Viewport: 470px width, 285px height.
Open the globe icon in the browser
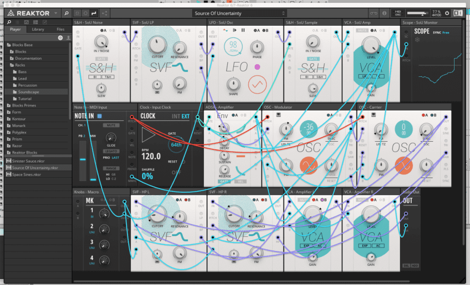[x=60, y=38]
